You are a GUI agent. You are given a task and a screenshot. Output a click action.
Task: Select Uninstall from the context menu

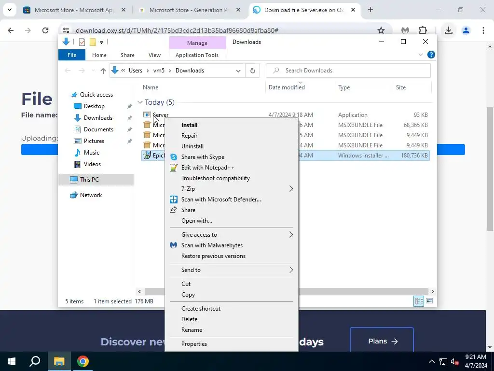(192, 146)
